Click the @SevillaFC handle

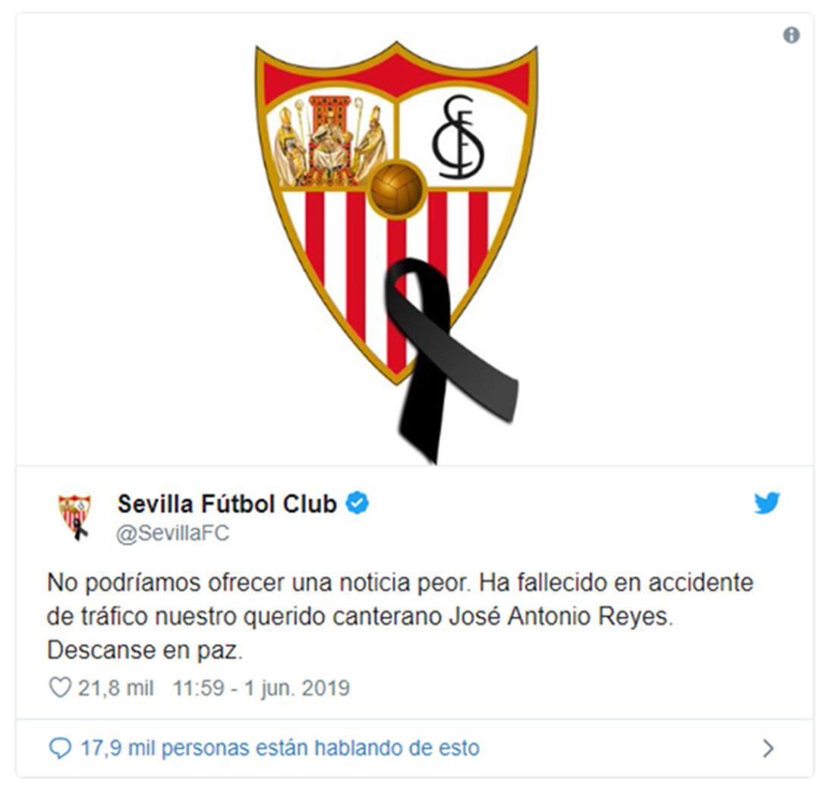(x=172, y=533)
